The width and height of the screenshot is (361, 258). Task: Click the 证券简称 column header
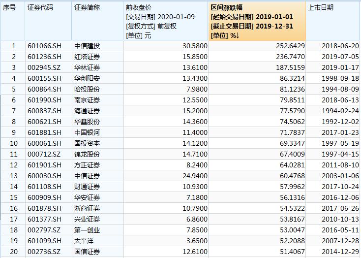[x=97, y=21]
